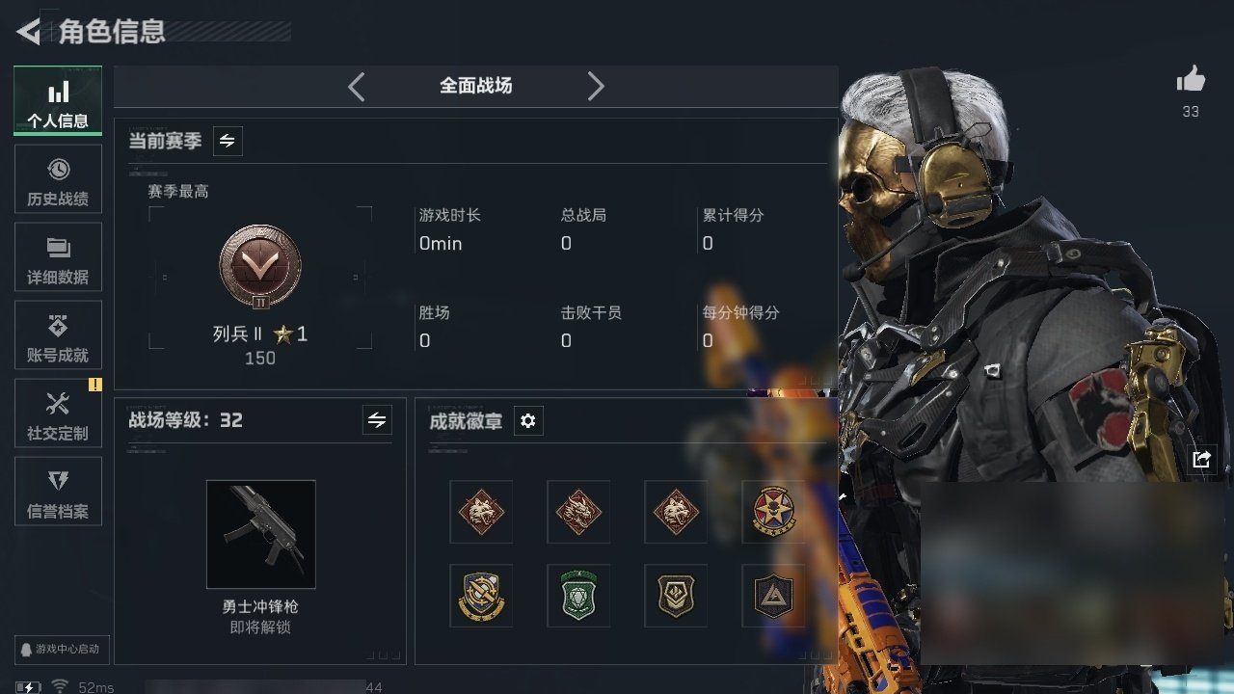Tap the thumbs-up like icon

click(x=1191, y=80)
